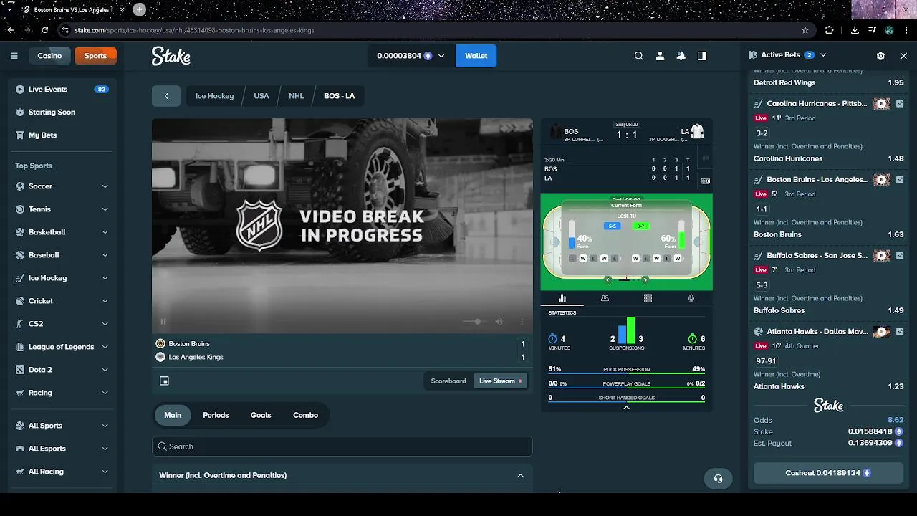
Task: Switch to Live Stream view
Action: tap(501, 381)
